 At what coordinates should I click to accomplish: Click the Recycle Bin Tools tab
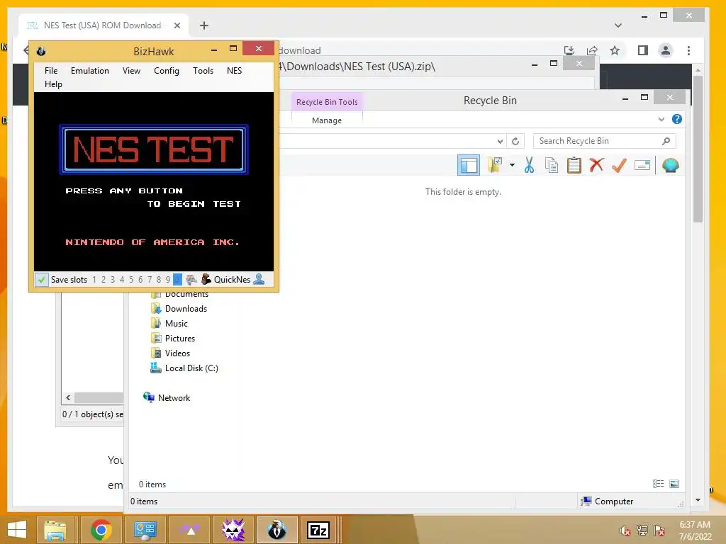(327, 102)
